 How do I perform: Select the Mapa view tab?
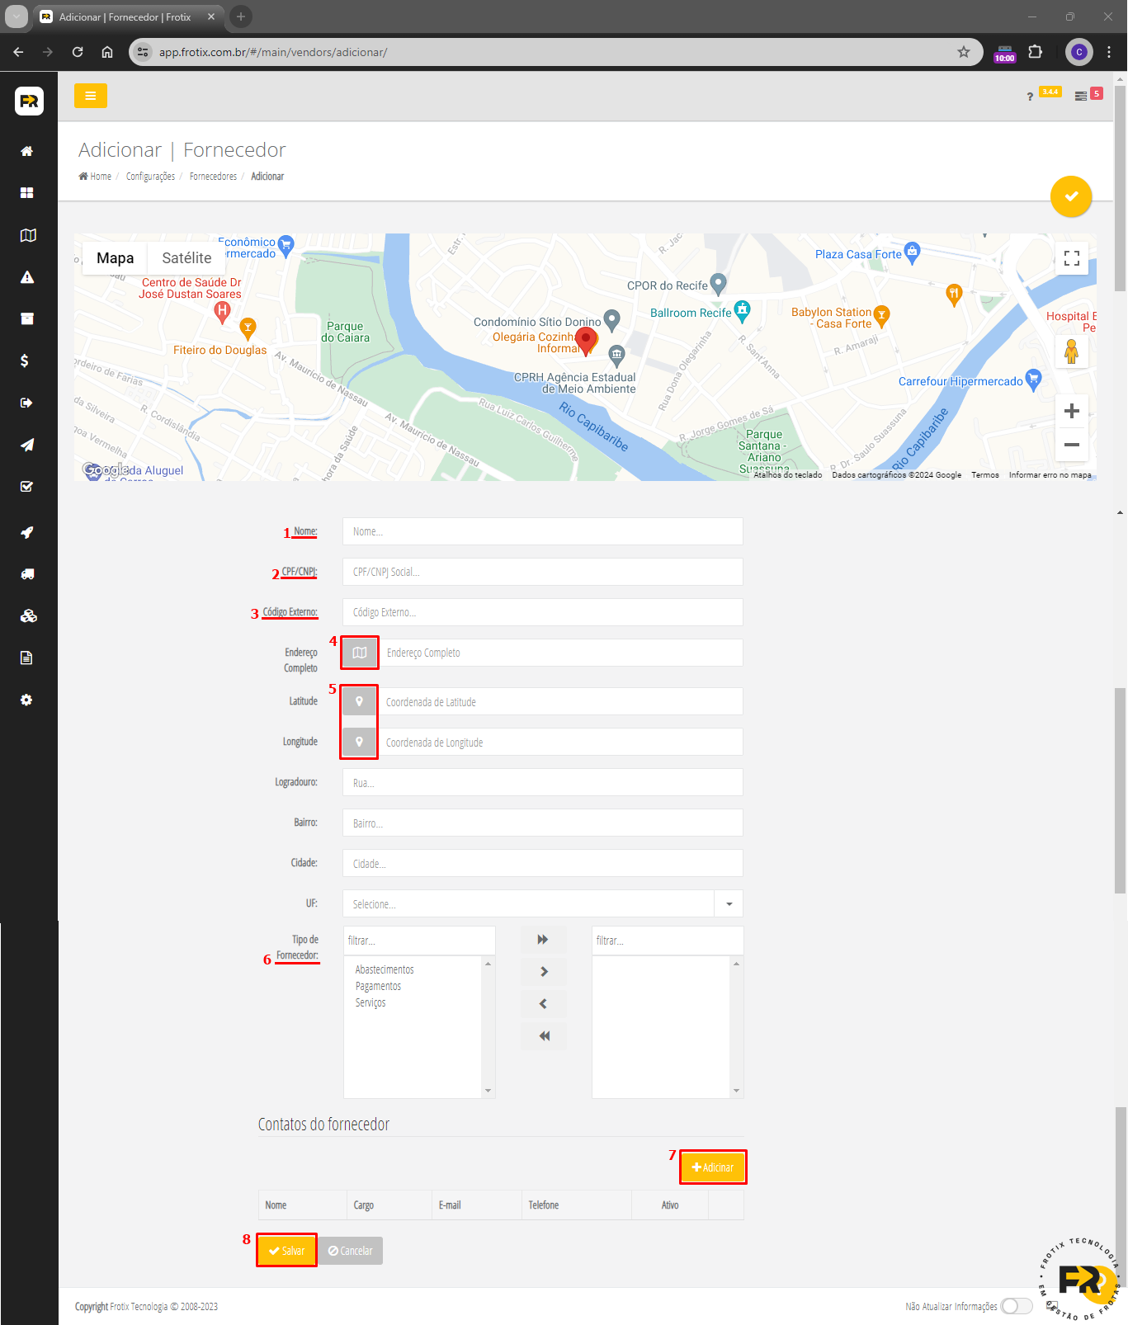click(x=115, y=258)
